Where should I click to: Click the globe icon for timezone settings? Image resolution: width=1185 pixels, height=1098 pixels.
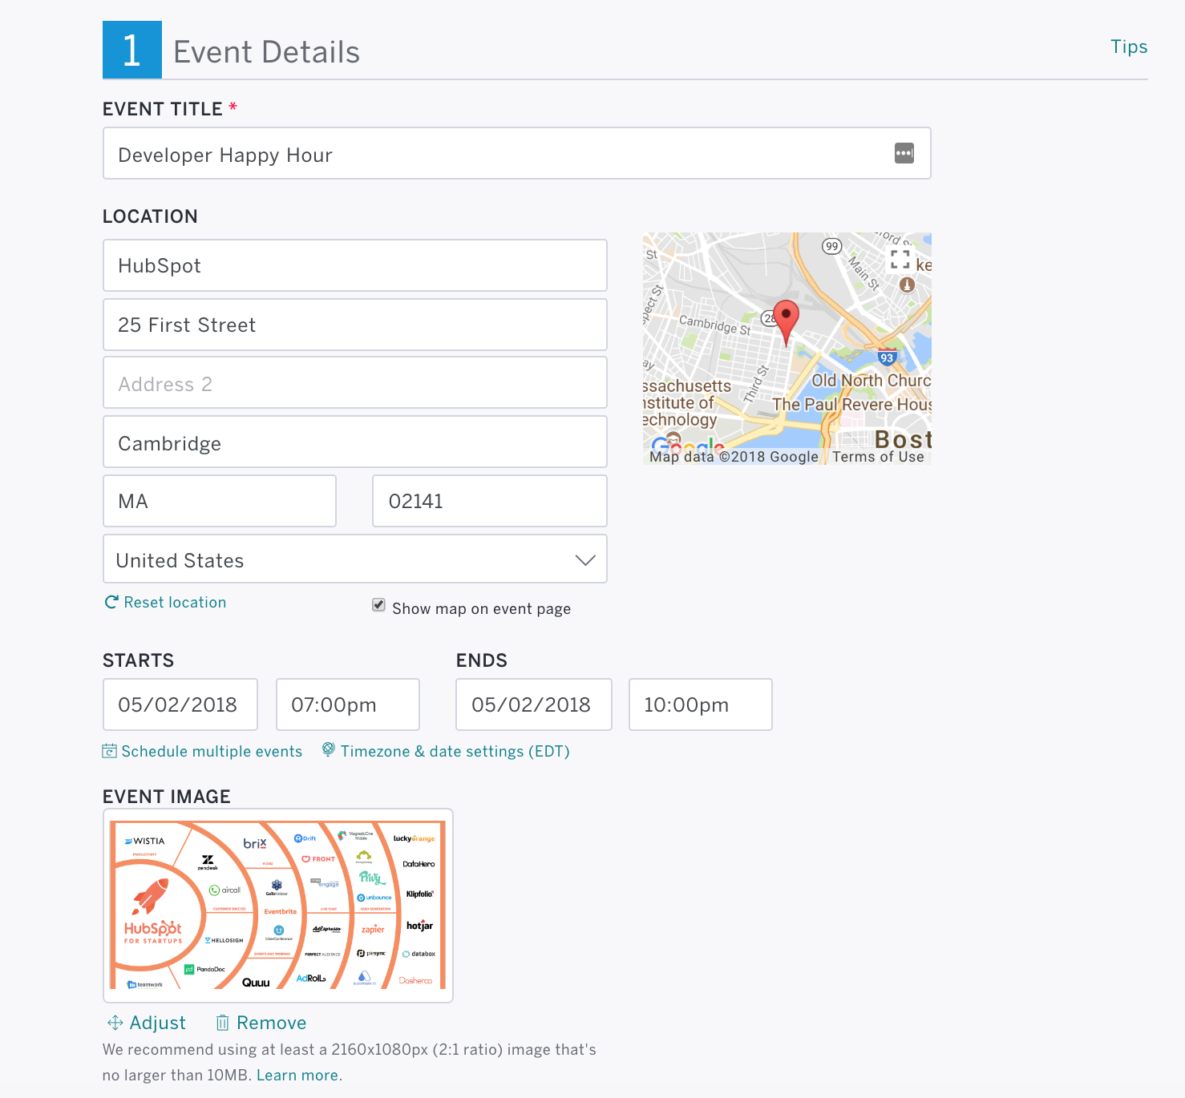(x=328, y=749)
